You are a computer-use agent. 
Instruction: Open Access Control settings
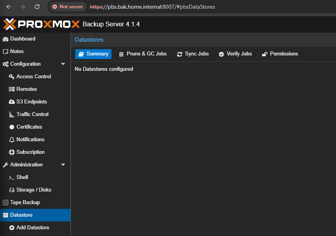coord(33,76)
